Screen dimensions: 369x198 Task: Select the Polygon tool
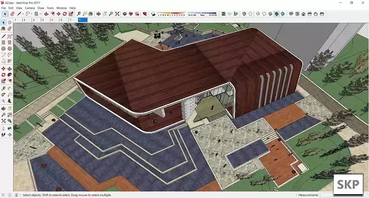[x=9, y=49]
